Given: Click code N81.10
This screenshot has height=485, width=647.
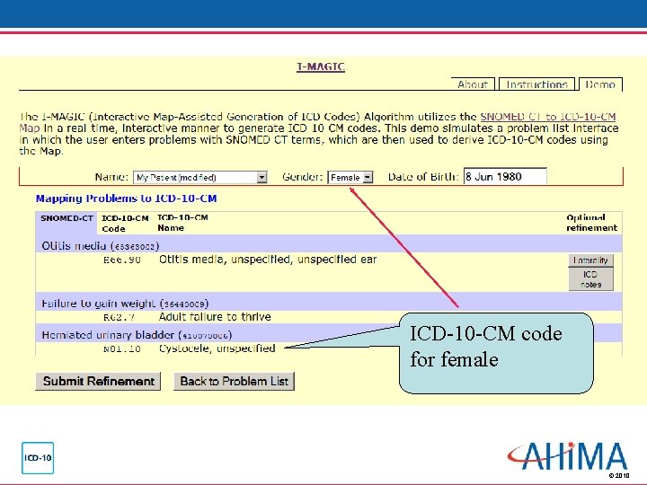Looking at the screenshot, I should pos(122,349).
